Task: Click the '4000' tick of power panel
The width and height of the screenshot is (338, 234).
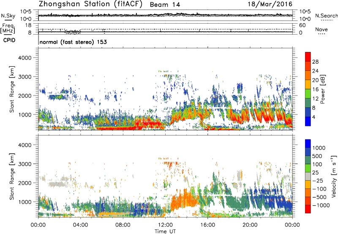Action: [25, 58]
